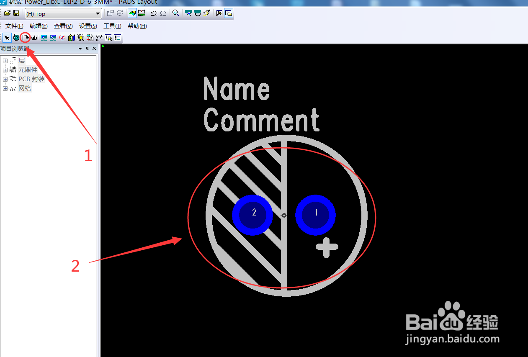528x357 pixels.
Task: Open the 查看(V) menu
Action: tap(63, 26)
